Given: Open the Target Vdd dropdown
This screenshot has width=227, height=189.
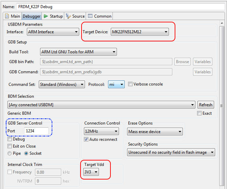Looking at the screenshot, I should pyautogui.click(x=91, y=172).
